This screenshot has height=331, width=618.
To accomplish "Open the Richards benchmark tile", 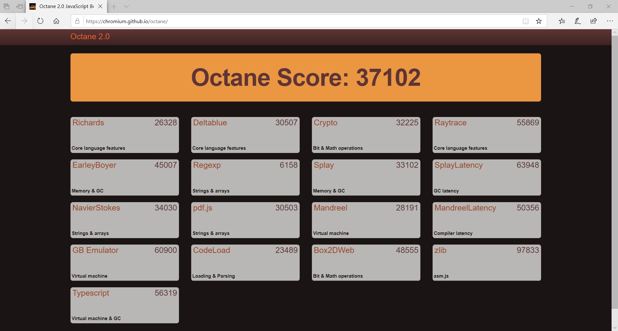I will point(125,135).
